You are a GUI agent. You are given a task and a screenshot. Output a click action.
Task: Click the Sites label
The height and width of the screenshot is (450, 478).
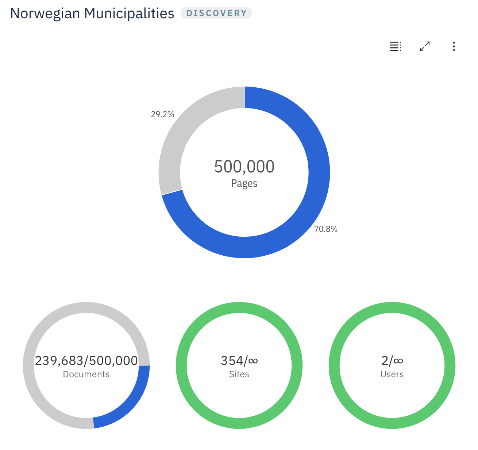tap(239, 374)
